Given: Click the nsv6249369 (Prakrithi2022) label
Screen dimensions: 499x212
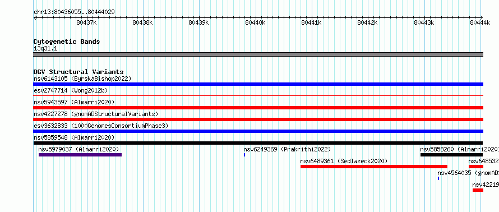Looking at the screenshot, I should pos(288,149).
